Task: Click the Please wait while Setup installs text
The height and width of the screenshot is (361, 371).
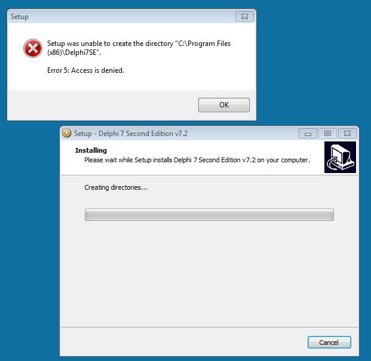Action: coord(197,160)
